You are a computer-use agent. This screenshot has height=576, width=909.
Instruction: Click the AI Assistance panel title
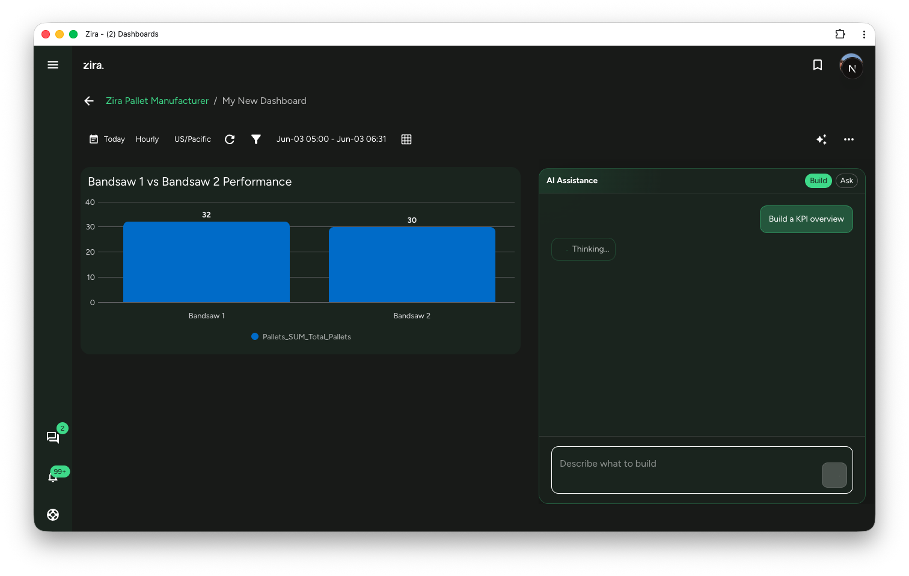(572, 181)
